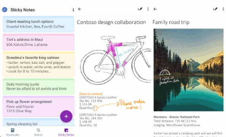Screen dimensions: 226x137
Task: Tap the 'Please order more!' handwriting
Action: click(132, 104)
